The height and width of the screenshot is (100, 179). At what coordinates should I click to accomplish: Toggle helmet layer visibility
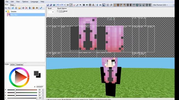[x=134, y=5]
